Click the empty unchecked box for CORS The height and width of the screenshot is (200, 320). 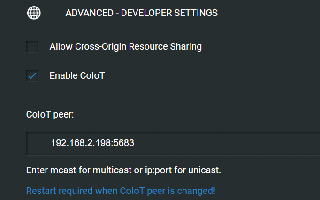32,47
